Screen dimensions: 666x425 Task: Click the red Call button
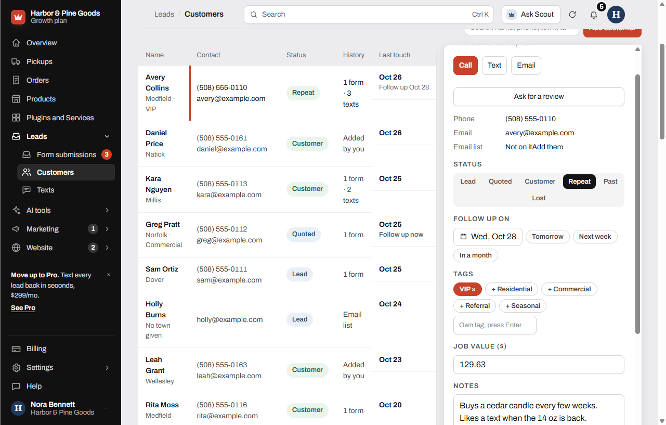click(465, 66)
